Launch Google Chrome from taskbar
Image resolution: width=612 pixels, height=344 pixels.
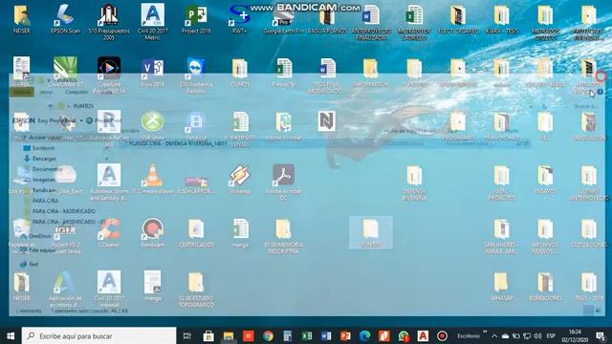tap(268, 335)
